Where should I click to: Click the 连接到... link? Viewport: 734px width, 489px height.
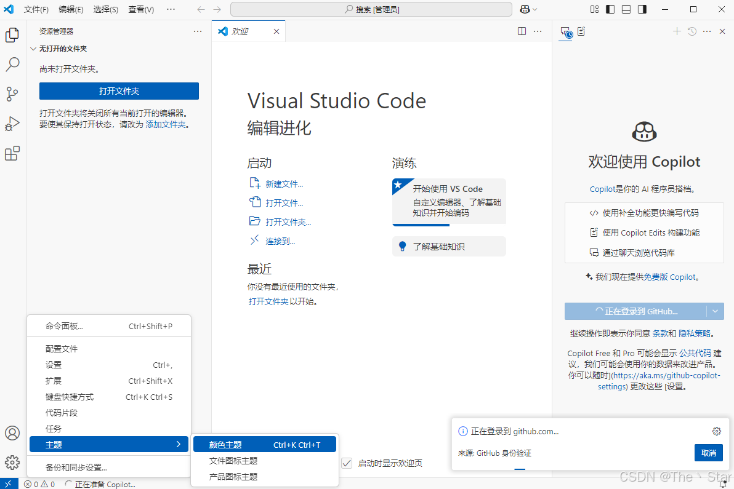click(x=280, y=241)
